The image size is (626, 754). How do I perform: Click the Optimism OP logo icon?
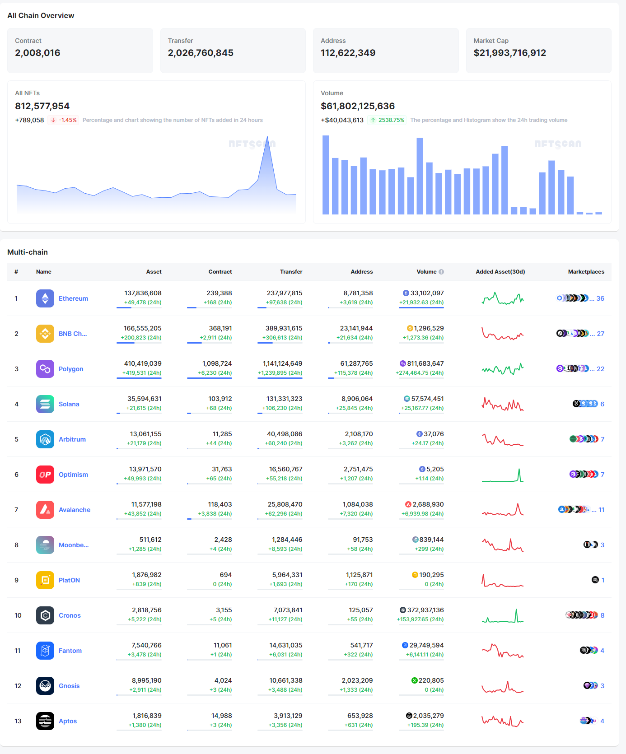[x=45, y=475]
